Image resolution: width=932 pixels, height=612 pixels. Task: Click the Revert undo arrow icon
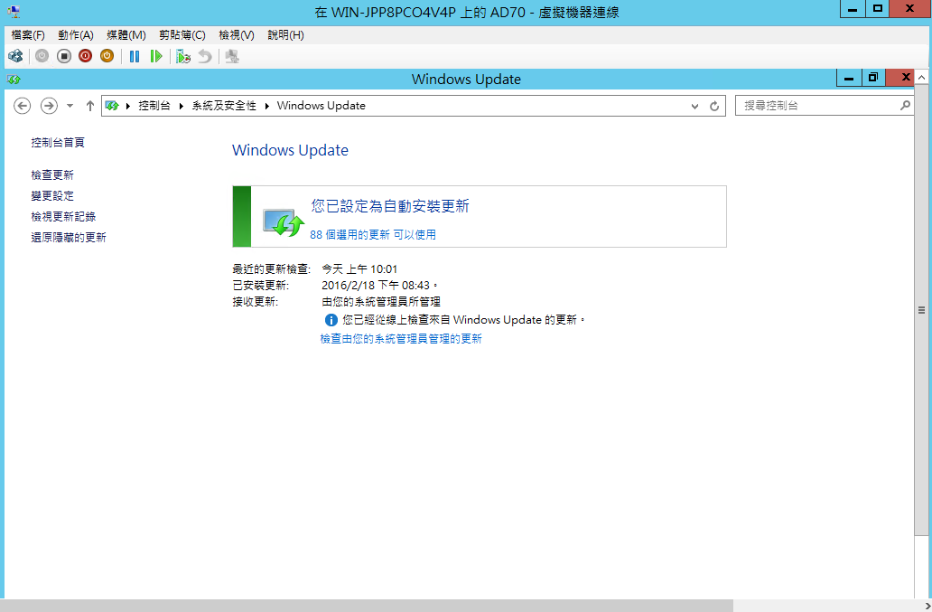(204, 57)
